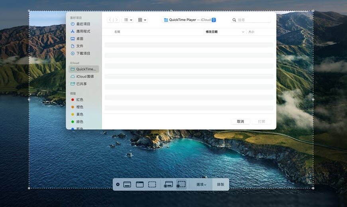Click the 取消 cancel button
Screen dimensions: 347x207
240,121
